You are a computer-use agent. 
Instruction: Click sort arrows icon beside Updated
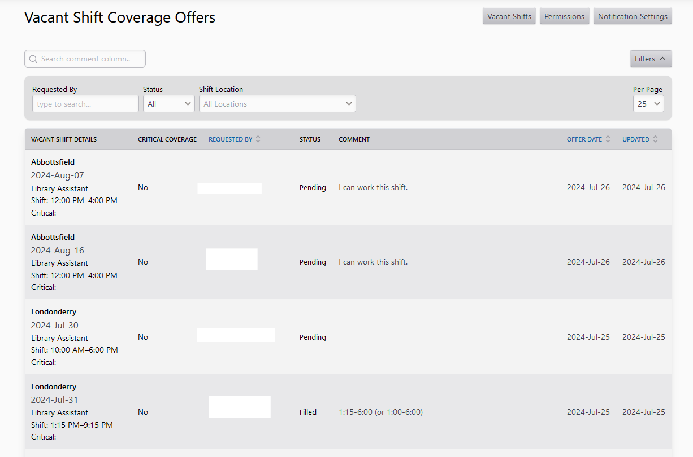click(656, 139)
